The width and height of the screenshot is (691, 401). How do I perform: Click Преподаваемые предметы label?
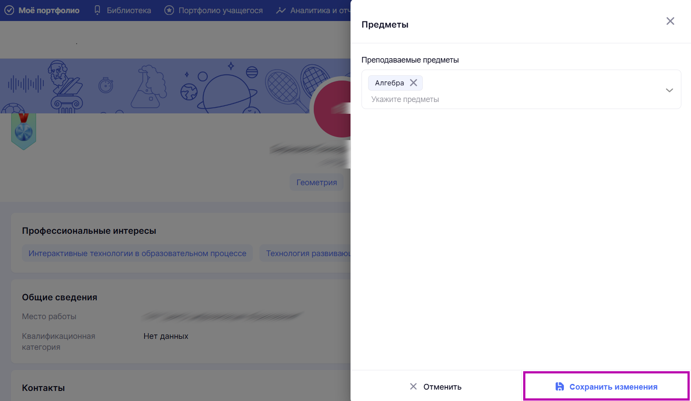pyautogui.click(x=410, y=60)
